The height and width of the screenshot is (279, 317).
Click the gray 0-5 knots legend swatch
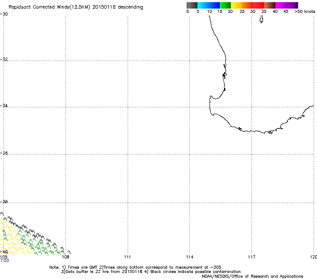coord(192,5)
